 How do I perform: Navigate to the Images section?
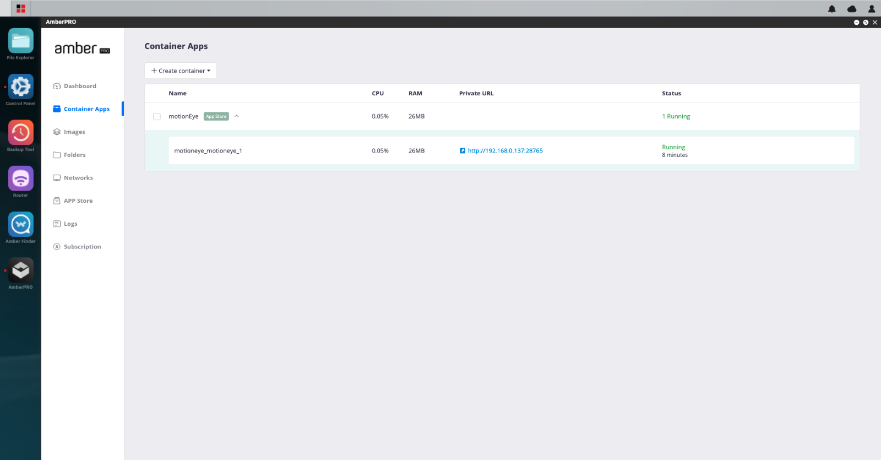coord(74,132)
